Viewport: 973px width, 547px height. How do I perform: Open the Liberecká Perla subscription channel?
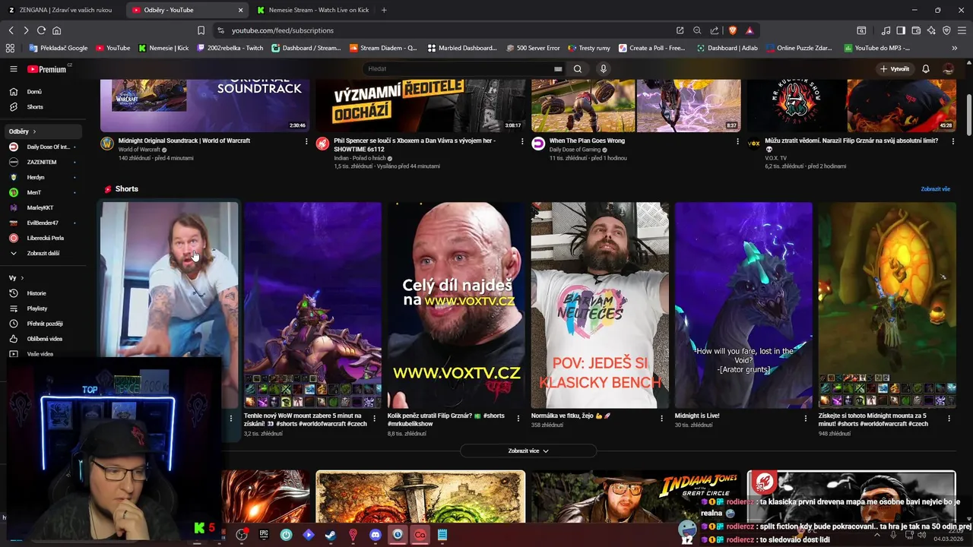click(43, 238)
